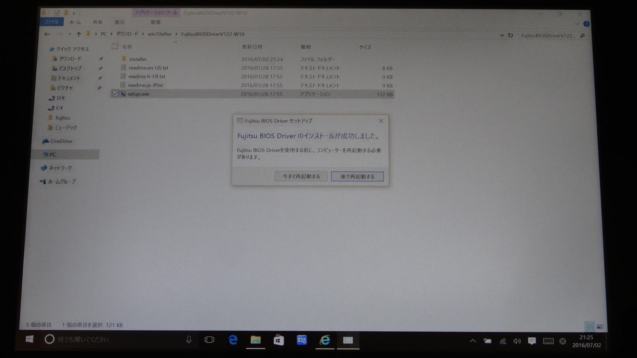Uncheck the setup.exe checkbox
Screen dimensions: 637x358
pyautogui.click(x=115, y=94)
